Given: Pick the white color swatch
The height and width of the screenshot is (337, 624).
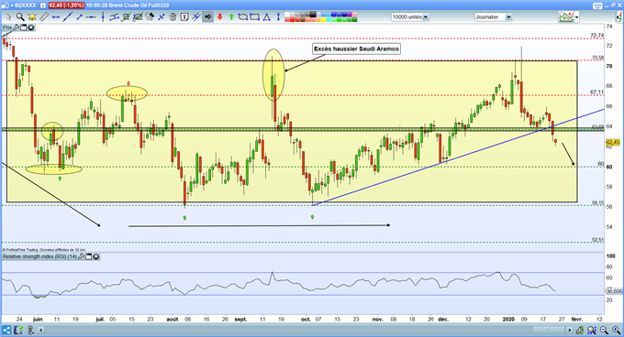Looking at the screenshot, I should 287,15.
